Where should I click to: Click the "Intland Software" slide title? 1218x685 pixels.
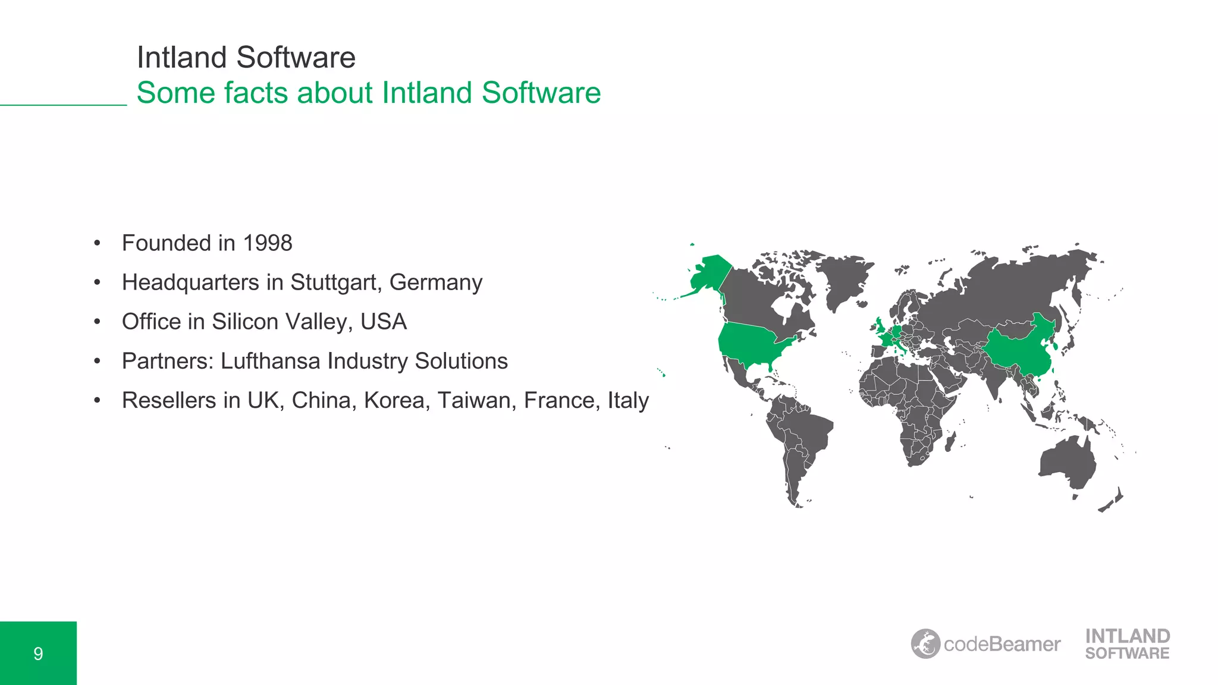246,58
